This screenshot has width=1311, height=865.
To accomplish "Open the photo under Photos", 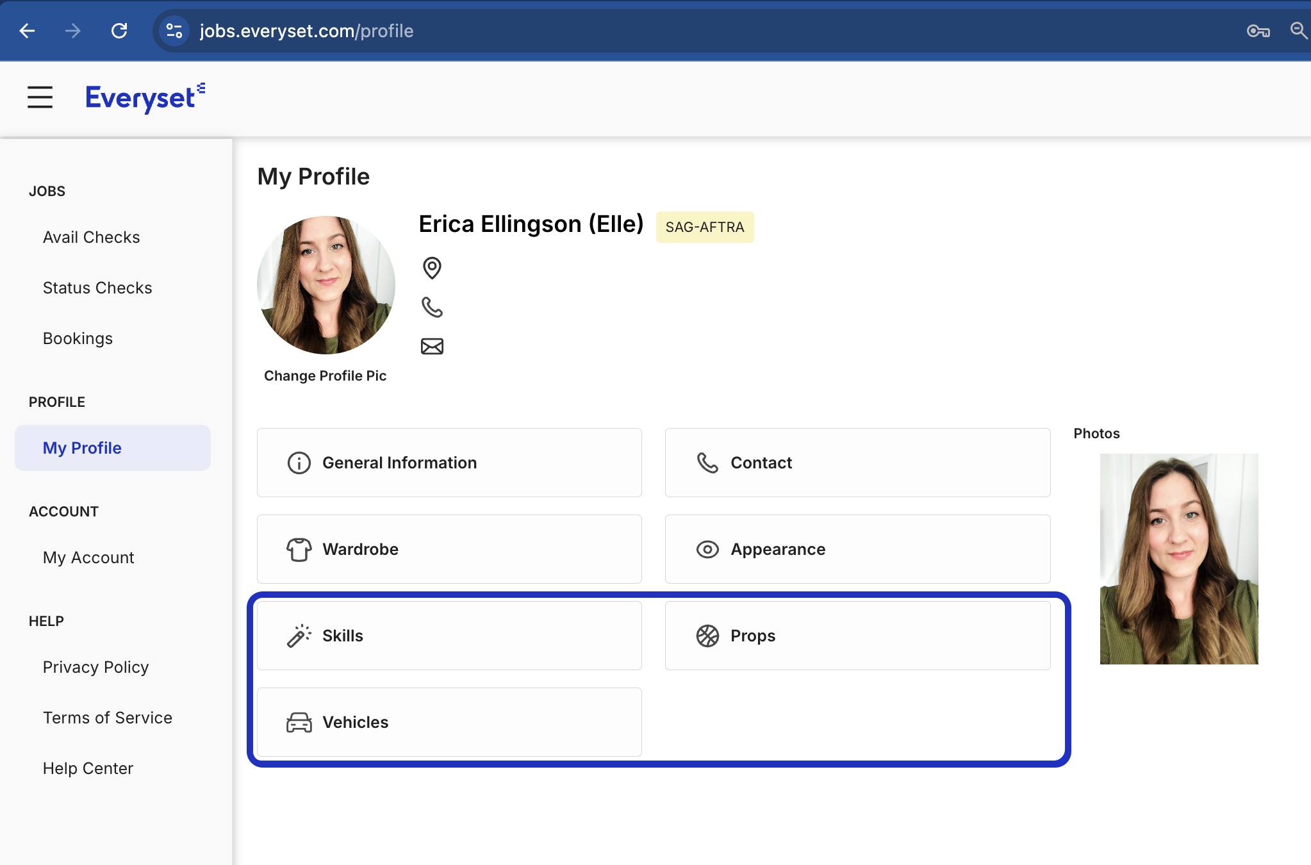I will click(1179, 559).
